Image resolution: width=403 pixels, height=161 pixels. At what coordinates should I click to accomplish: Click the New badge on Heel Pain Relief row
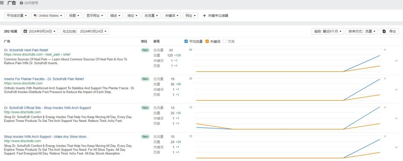[x=145, y=50]
